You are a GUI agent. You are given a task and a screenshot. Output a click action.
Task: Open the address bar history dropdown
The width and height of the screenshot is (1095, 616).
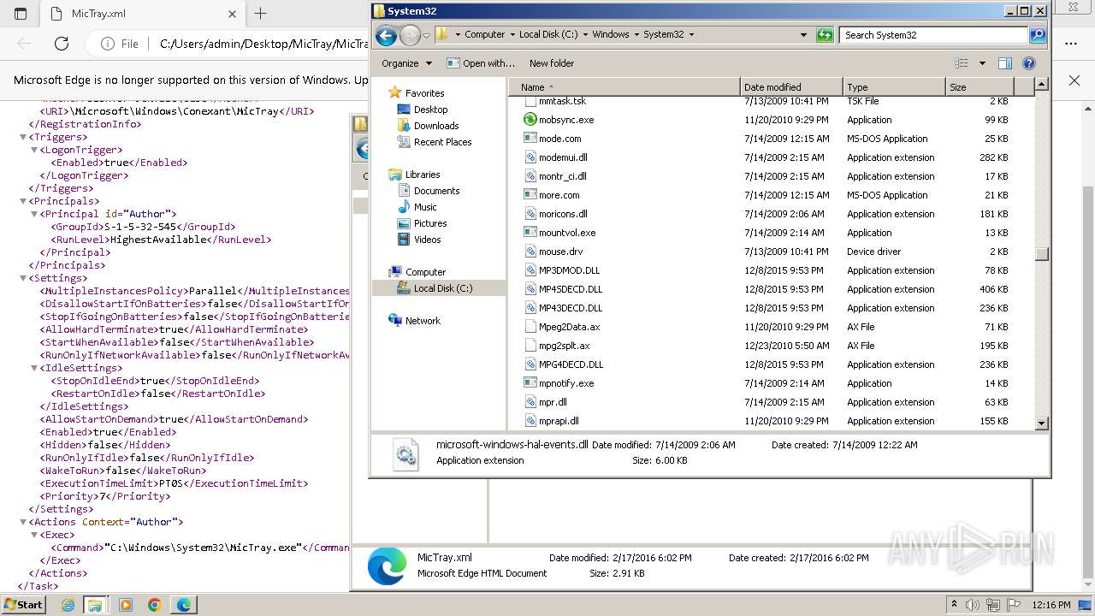(x=803, y=35)
